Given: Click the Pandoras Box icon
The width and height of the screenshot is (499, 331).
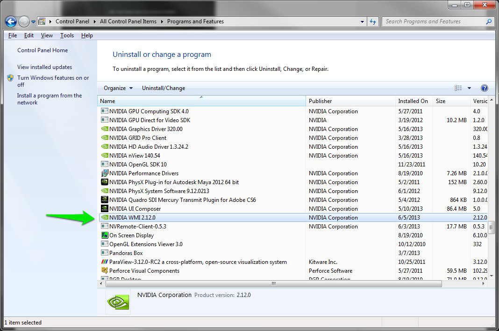Looking at the screenshot, I should 104,253.
